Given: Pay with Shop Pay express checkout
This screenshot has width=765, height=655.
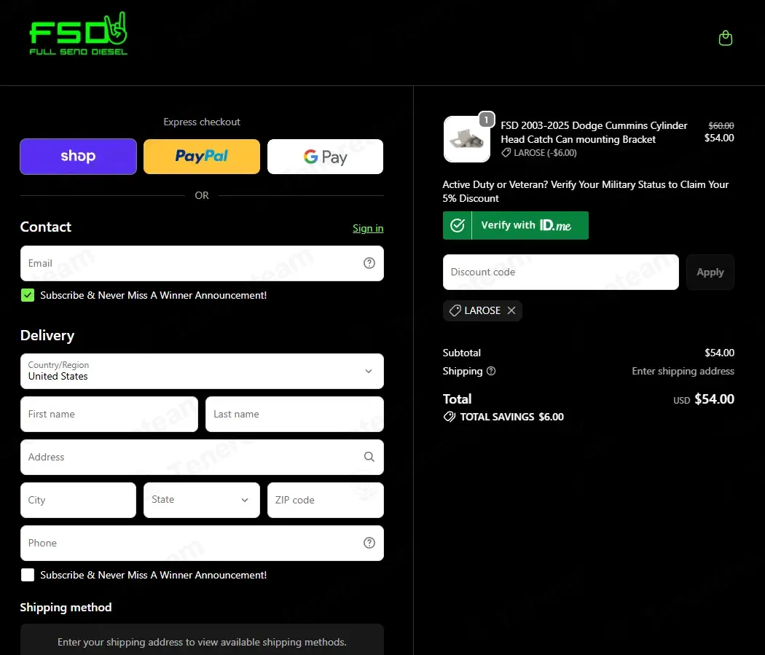Looking at the screenshot, I should point(78,157).
